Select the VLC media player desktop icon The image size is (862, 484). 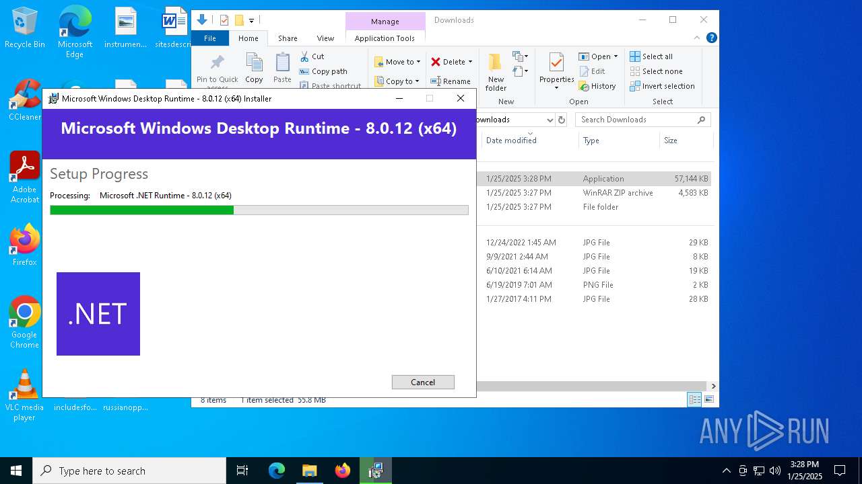coord(25,395)
